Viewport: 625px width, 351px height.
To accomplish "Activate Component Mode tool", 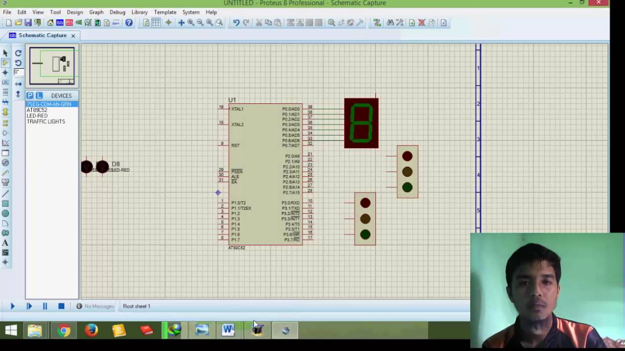I will [5, 62].
